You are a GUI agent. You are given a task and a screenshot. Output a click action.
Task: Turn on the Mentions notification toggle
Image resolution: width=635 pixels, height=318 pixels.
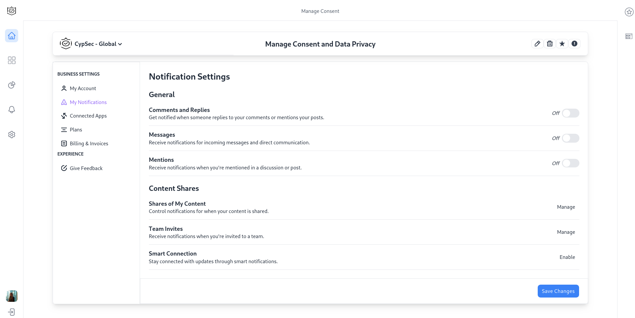pyautogui.click(x=570, y=163)
